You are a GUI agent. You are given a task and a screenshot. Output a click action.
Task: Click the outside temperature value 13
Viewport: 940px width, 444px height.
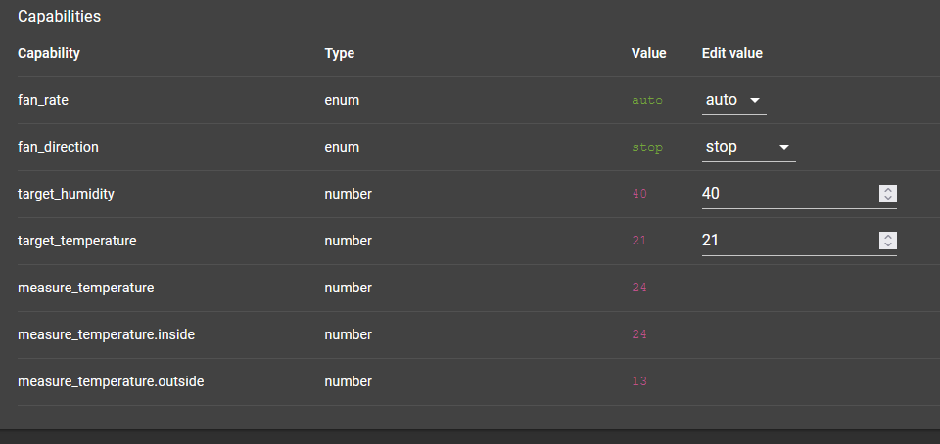(638, 381)
